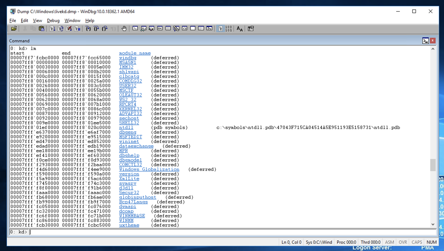Click the ASM status bar indicator
The image size is (444, 251).
389,242
